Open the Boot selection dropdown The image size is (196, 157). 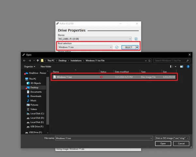(x=85, y=47)
